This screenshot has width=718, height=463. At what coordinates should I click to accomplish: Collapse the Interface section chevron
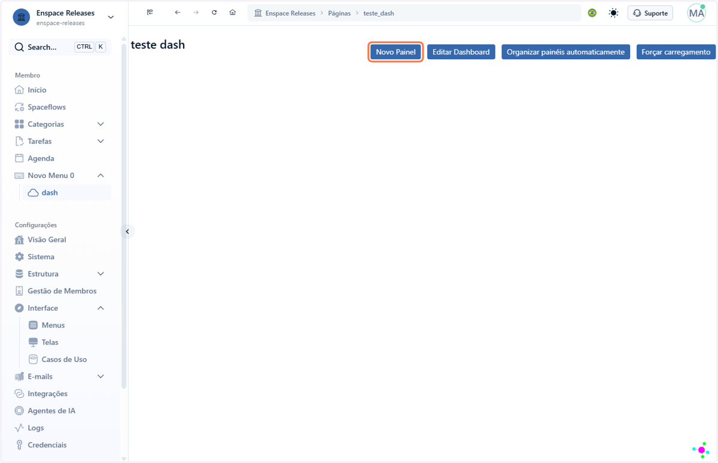pos(101,308)
